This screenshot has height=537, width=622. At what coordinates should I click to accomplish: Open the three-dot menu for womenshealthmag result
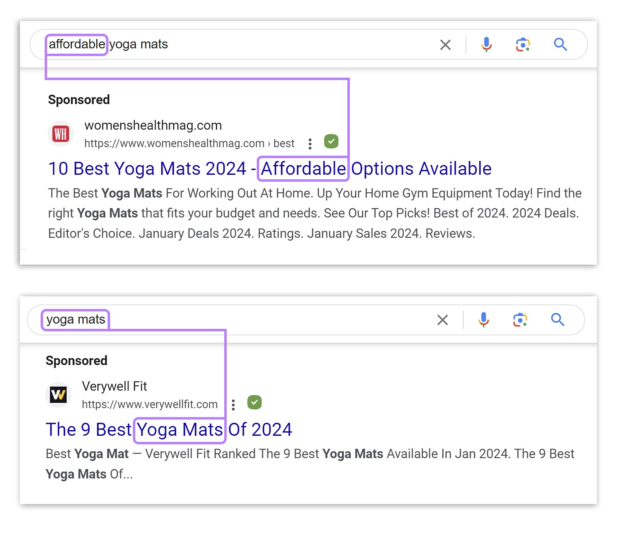click(x=310, y=143)
